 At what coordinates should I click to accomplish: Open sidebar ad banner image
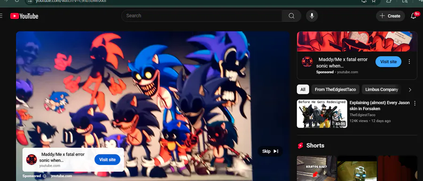[x=357, y=41]
